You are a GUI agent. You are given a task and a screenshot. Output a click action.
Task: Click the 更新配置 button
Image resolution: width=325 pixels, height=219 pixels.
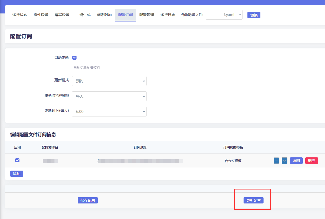253,200
